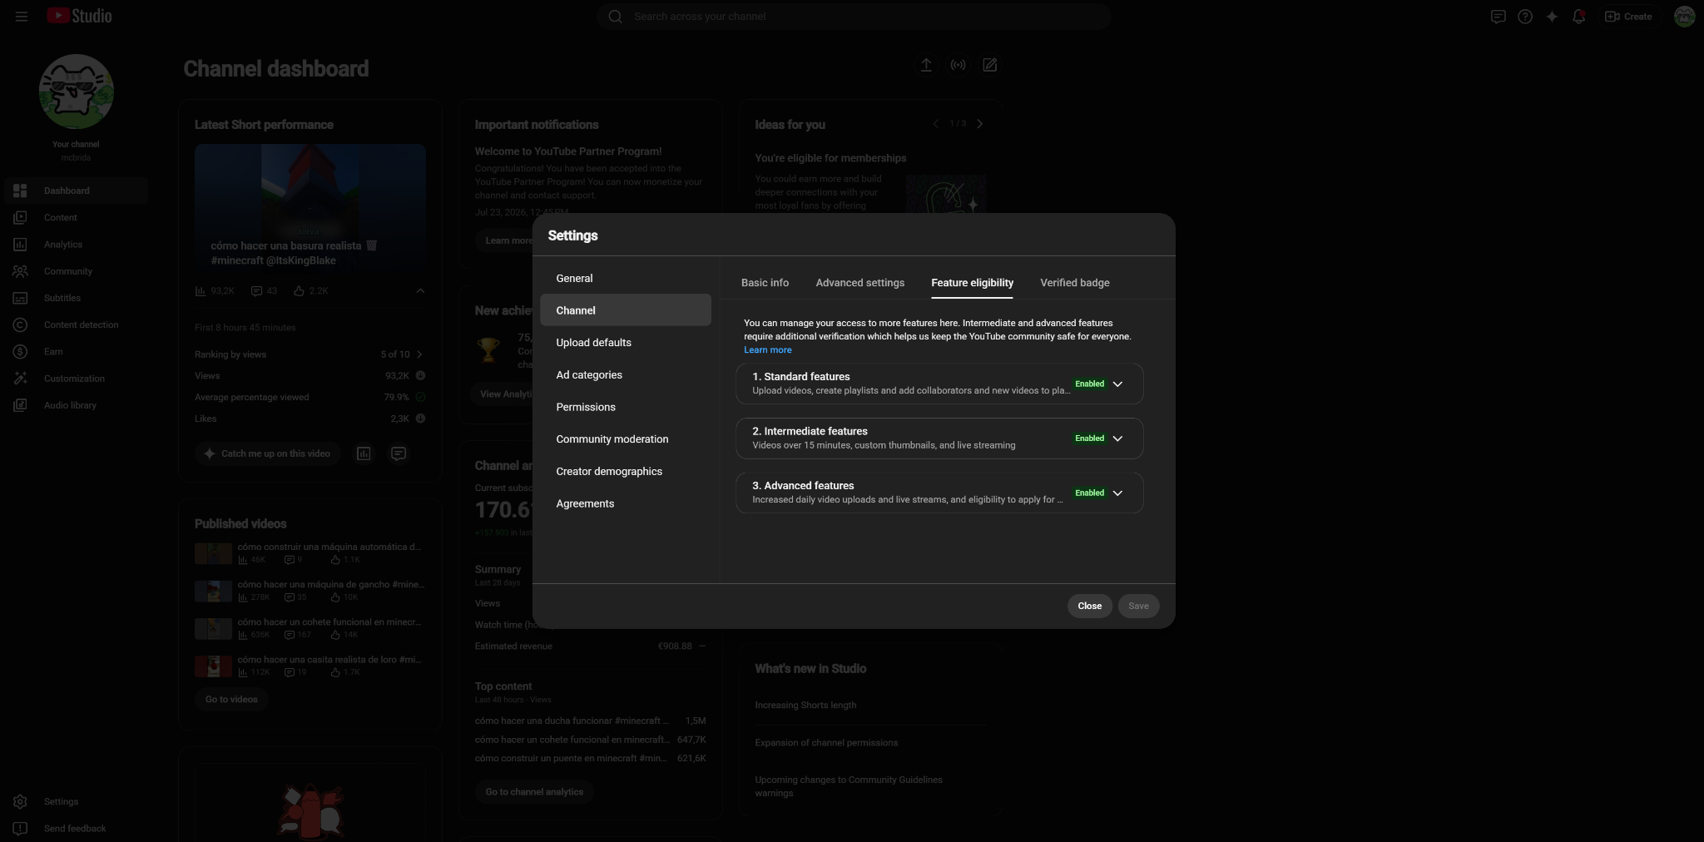Screen dimensions: 1704x842
Task: Open the account avatar menu
Action: tap(1684, 17)
